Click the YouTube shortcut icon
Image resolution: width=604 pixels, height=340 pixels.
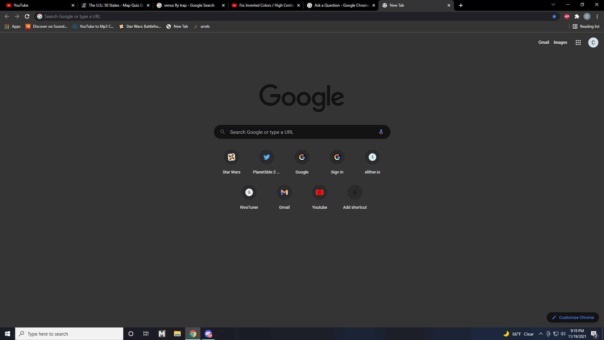coord(319,192)
